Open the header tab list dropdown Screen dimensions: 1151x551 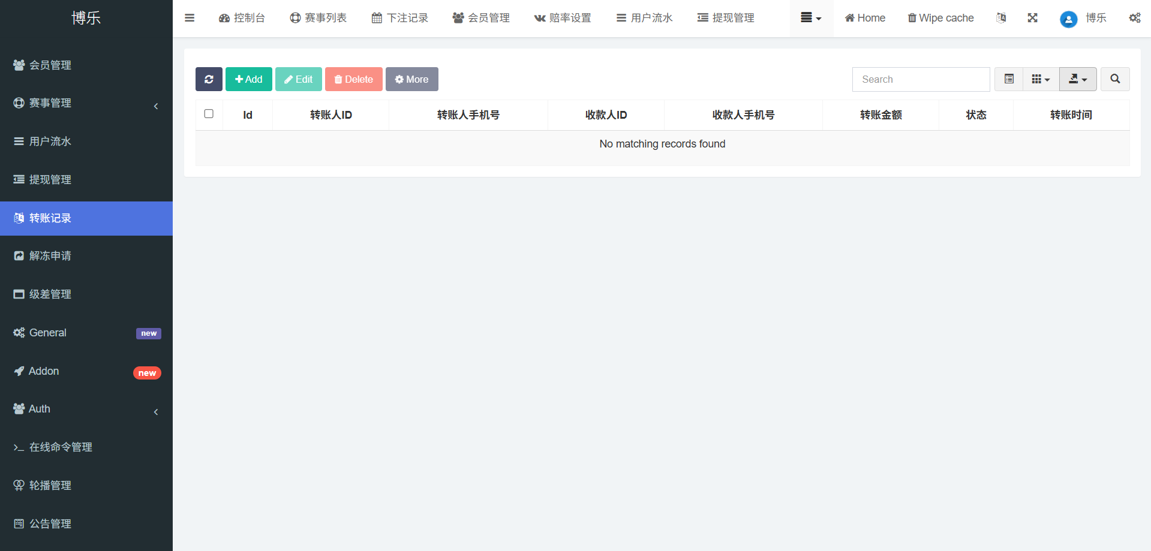(811, 18)
